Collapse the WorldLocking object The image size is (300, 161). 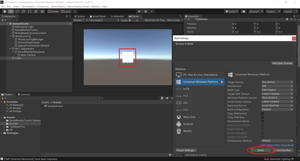point(10,36)
